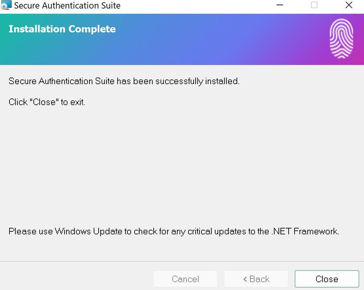Click the disabled Back button
Viewport: 364px width, 290px height.
click(256, 279)
